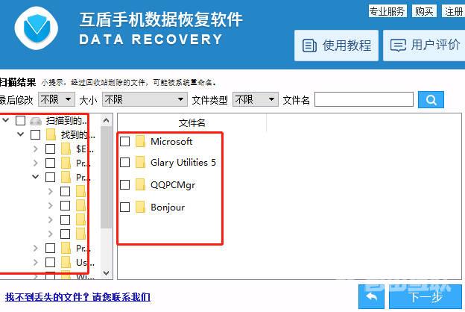Check the Glary Utilities 5 checkbox

click(x=125, y=163)
